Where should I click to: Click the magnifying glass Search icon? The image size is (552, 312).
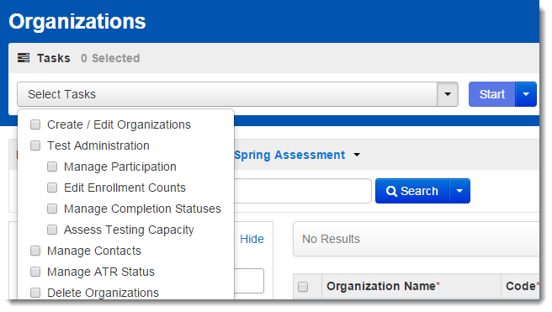coord(391,191)
